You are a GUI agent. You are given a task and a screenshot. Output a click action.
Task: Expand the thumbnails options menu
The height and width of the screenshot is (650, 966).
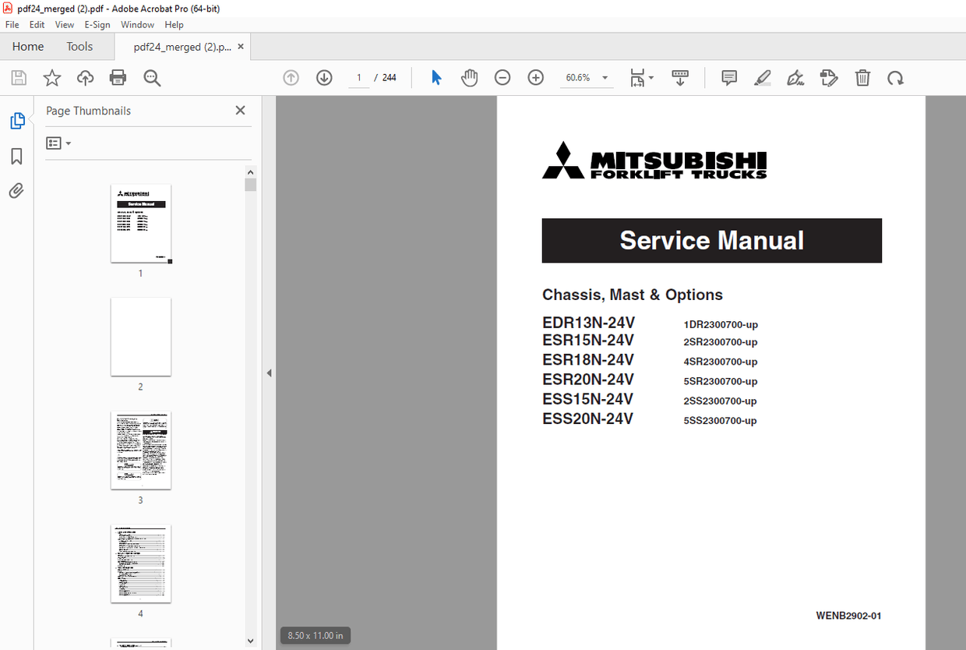point(58,143)
